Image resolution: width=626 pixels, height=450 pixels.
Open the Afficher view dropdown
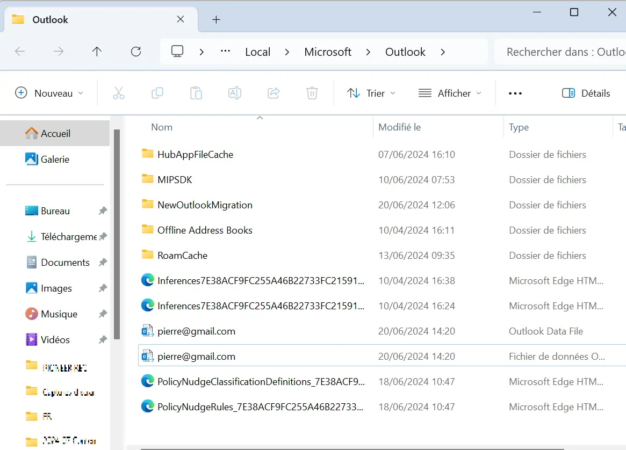(x=450, y=93)
